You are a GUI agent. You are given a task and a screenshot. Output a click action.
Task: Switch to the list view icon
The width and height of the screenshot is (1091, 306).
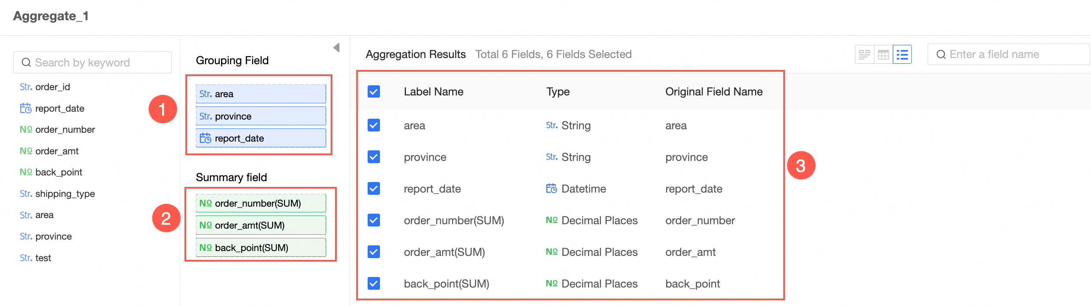click(902, 55)
